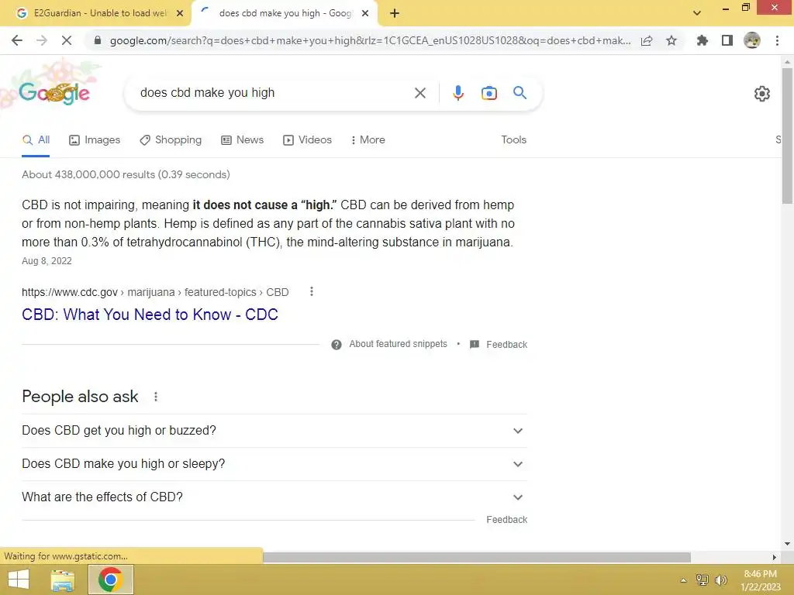
Task: Click the scroll down arrow
Action: pyautogui.click(x=787, y=544)
